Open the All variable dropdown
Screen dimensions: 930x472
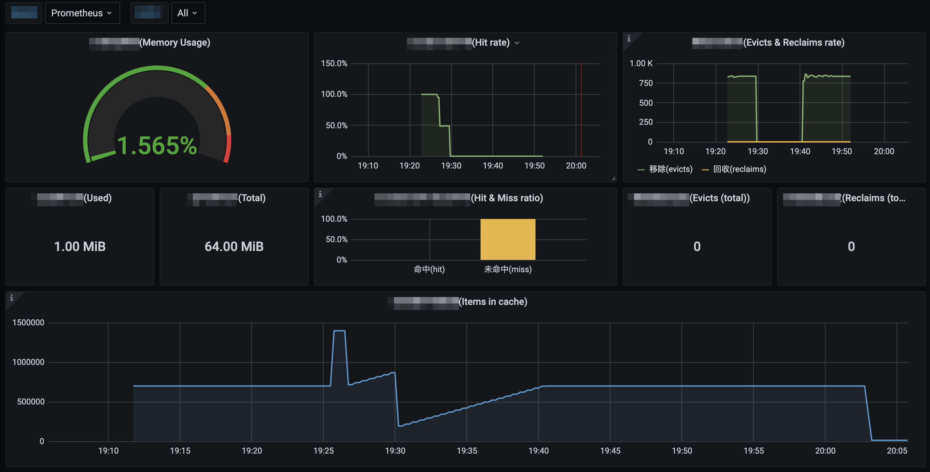click(x=188, y=13)
